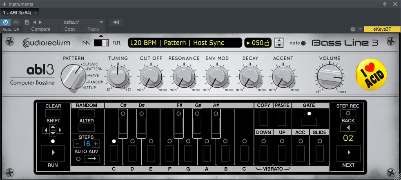Enable STEP REC recording button
Image resolution: width=401 pixels, height=180 pixels.
point(348,113)
